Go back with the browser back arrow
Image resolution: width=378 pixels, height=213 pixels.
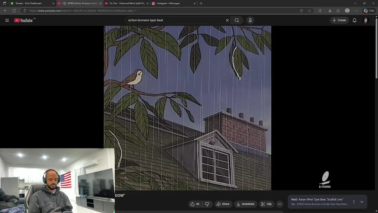[5, 11]
